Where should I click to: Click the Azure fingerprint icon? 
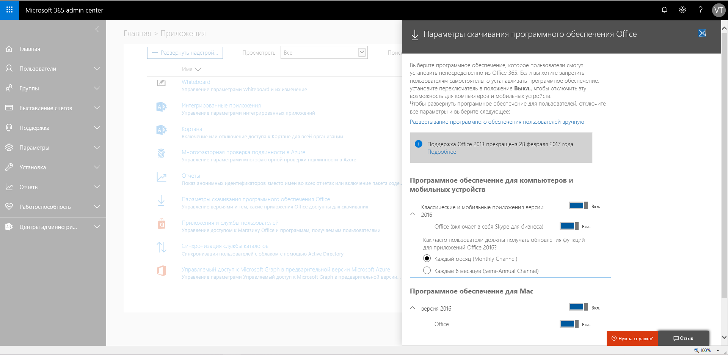(161, 153)
